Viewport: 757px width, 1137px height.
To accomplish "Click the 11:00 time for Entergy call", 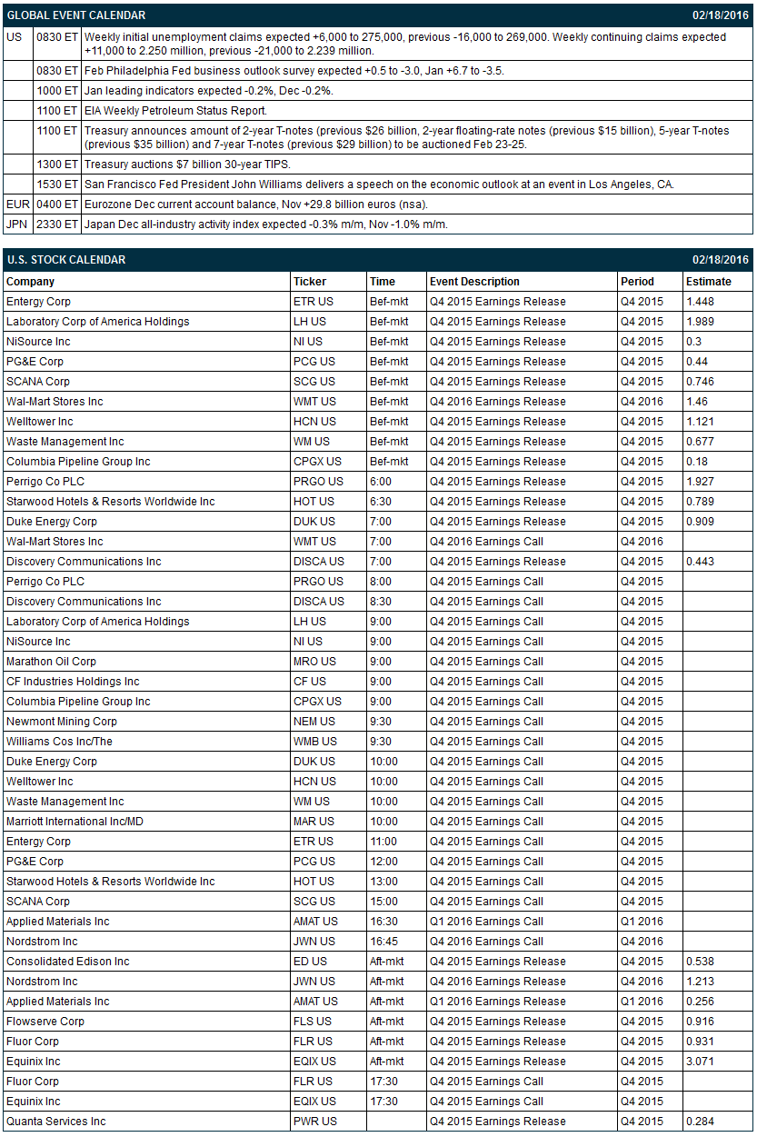I will coord(383,842).
